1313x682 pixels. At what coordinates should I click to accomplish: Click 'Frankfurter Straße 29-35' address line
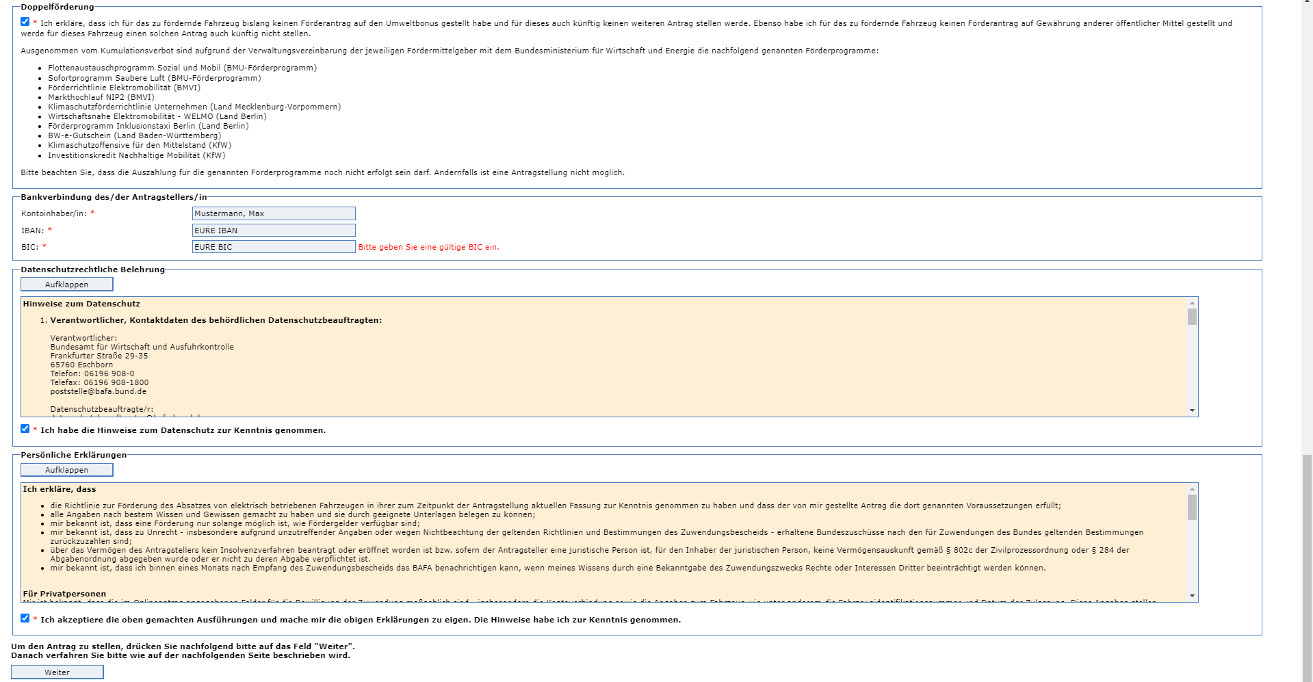99,356
